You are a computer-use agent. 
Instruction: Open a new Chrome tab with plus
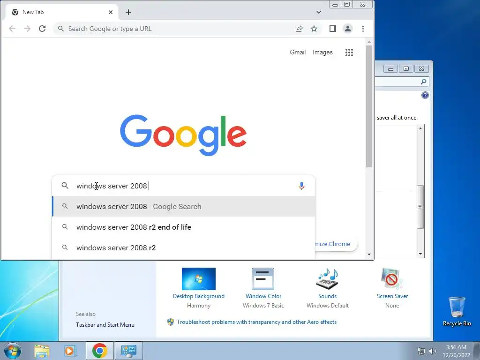(x=128, y=12)
